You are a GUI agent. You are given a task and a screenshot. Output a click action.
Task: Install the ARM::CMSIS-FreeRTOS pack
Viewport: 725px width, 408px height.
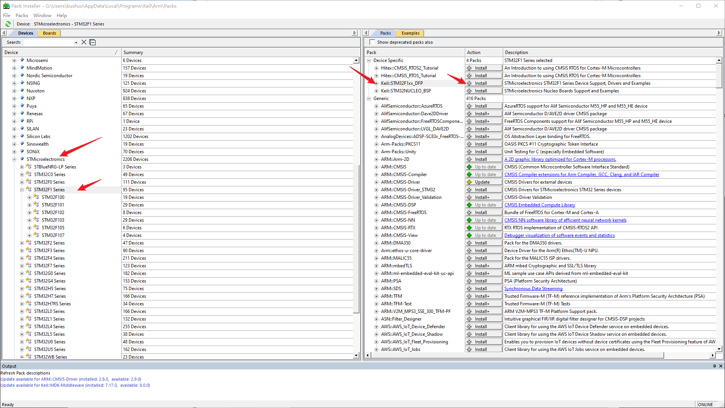click(484, 213)
